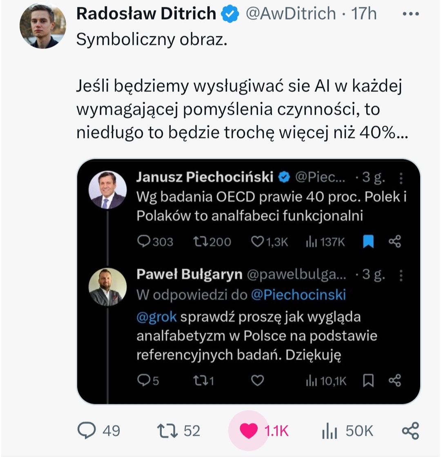Click the @Piechocinski mention in reply
The width and height of the screenshot is (441, 457).
coord(298,295)
